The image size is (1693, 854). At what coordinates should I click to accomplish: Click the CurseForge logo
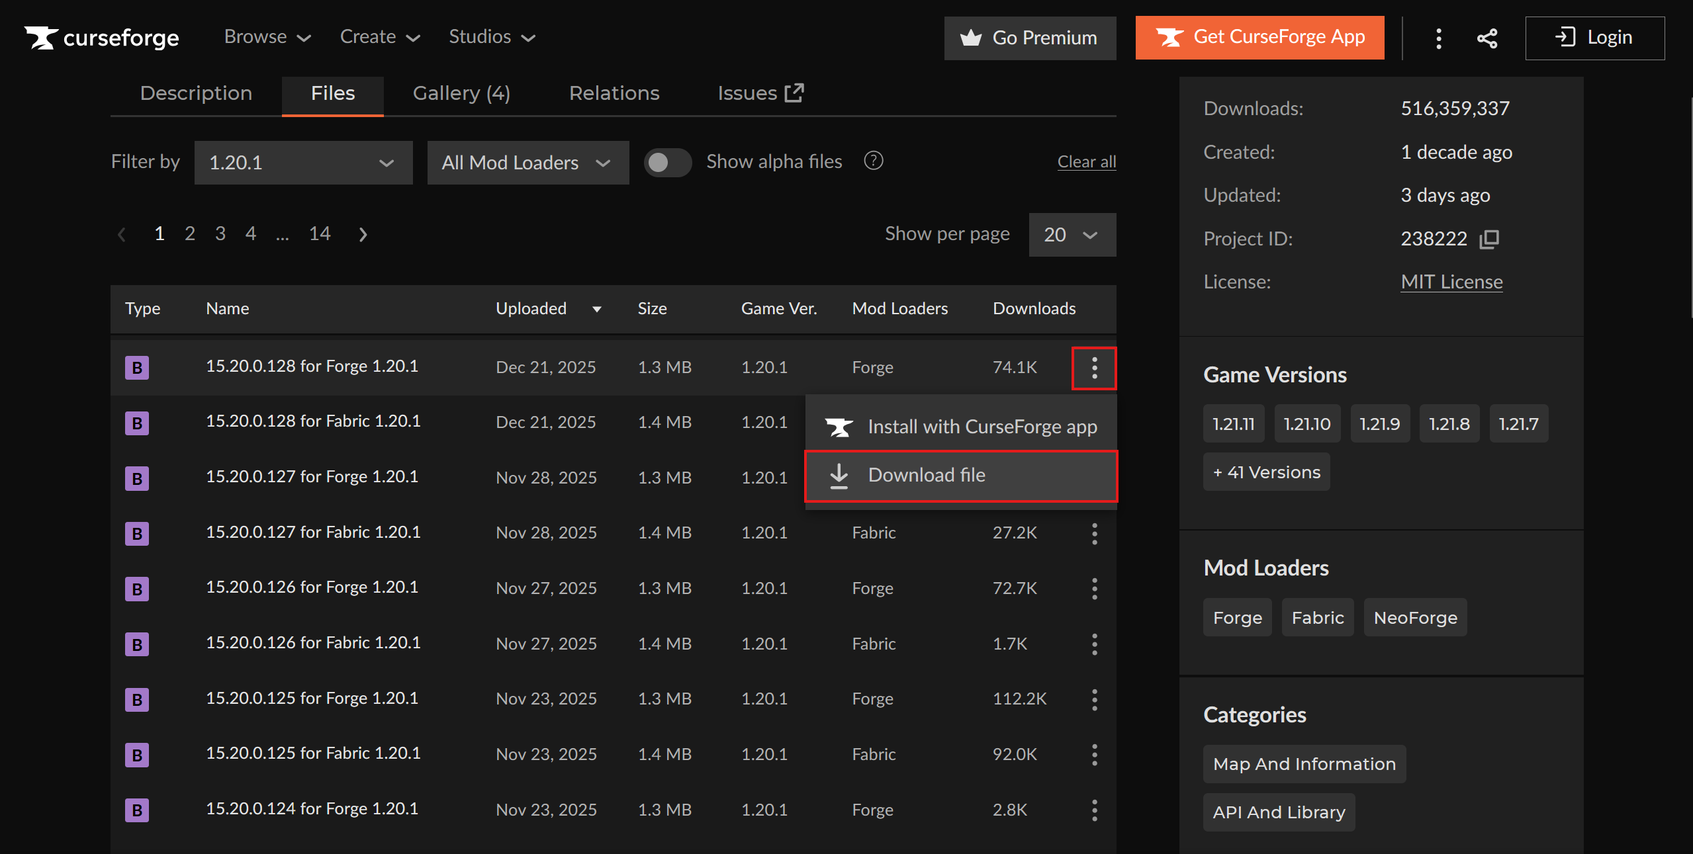point(102,38)
